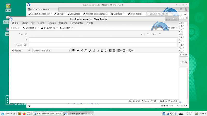The image size is (207, 116).
Task: Decrease the font size
Action: tap(82, 51)
